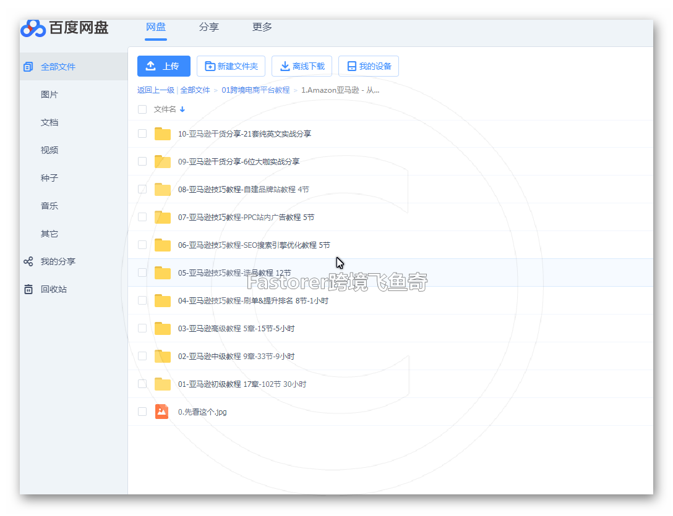Screen dimensions: 673x516
Task: Toggle file name sort order arrow
Action: (x=182, y=109)
